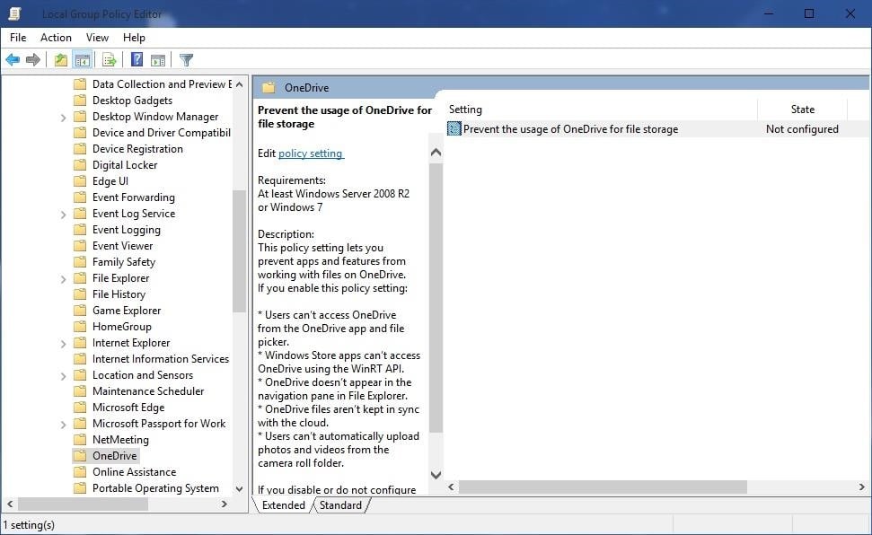The width and height of the screenshot is (872, 535).
Task: Click the 'policy setting' edit link
Action: pyautogui.click(x=311, y=153)
